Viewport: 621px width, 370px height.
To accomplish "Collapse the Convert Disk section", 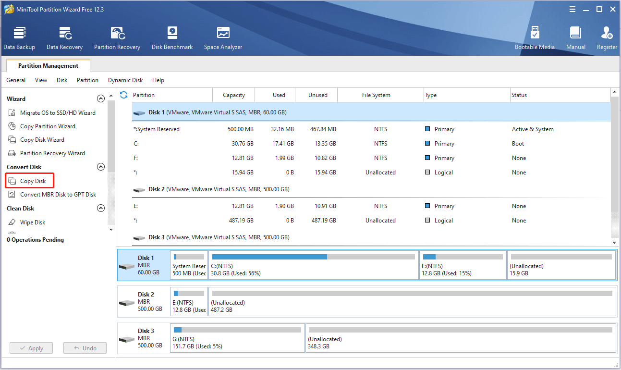I will point(101,167).
